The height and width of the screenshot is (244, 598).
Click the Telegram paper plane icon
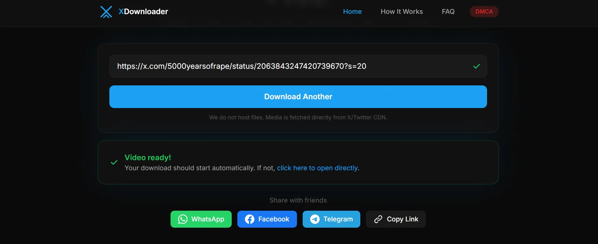pos(315,219)
